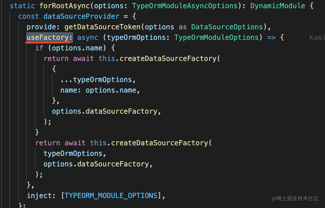Viewport: 325px width, 208px height.
Task: Click the TypeOrmModuleOptions type annotation
Action: [217, 37]
